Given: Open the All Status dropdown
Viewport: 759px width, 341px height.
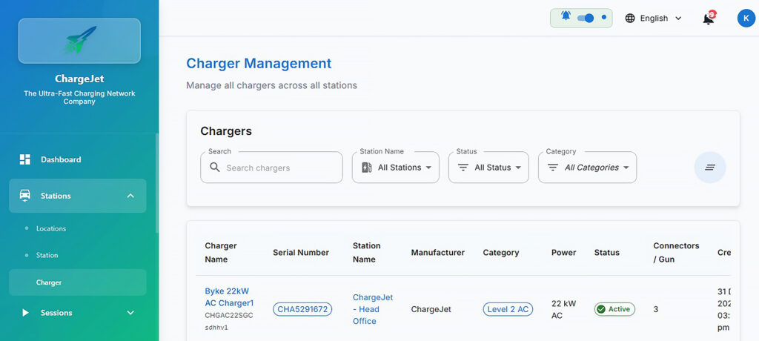Looking at the screenshot, I should point(489,168).
